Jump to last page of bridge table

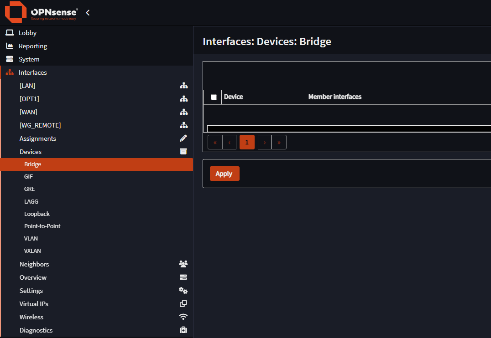(x=279, y=142)
